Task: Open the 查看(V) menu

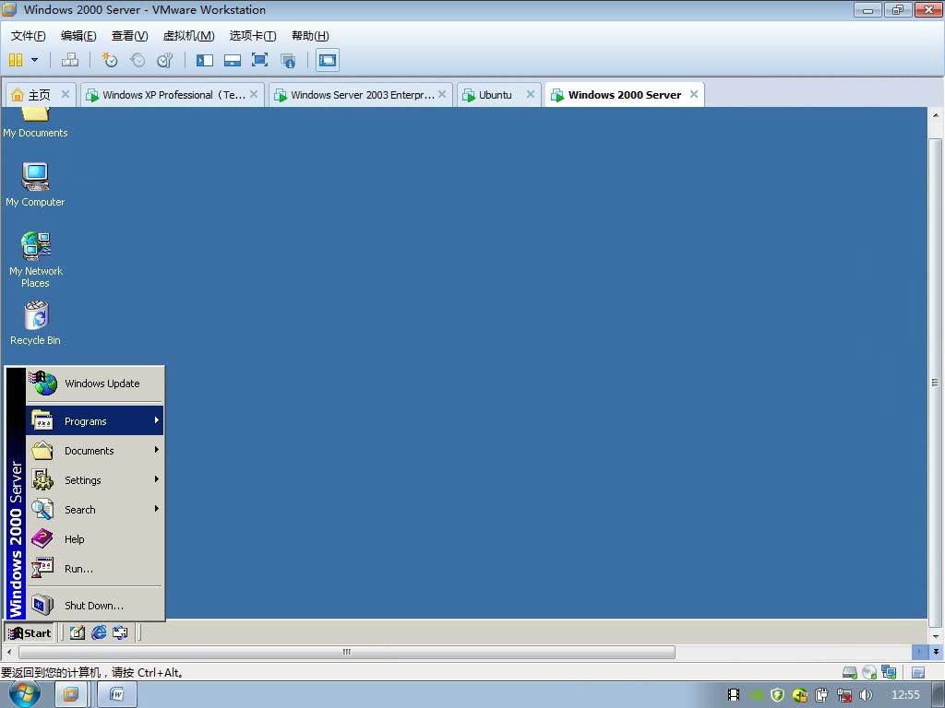Action: tap(129, 36)
